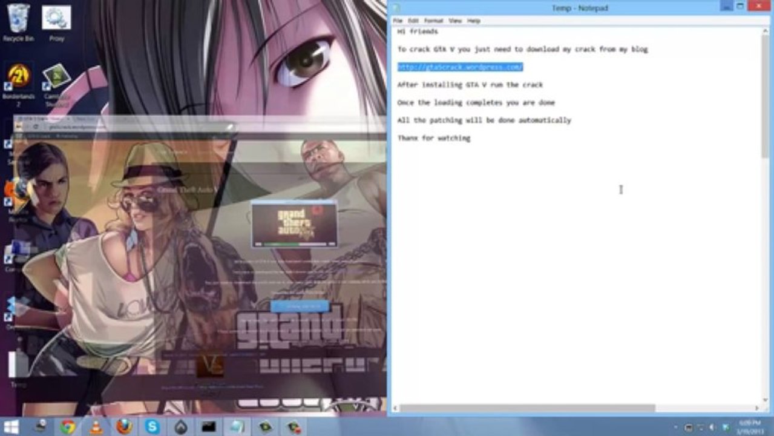Click the 'All the patching will be done' line
Image resolution: width=774 pixels, height=436 pixels.
click(x=484, y=121)
